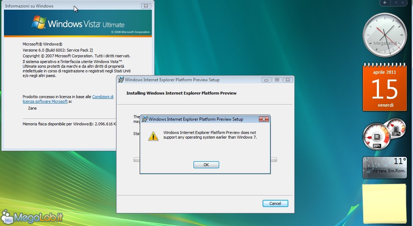Click the 'aprile 2011' calendar header

pyautogui.click(x=384, y=72)
